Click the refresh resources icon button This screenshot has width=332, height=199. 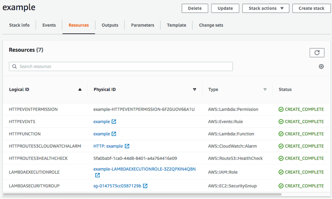point(317,53)
